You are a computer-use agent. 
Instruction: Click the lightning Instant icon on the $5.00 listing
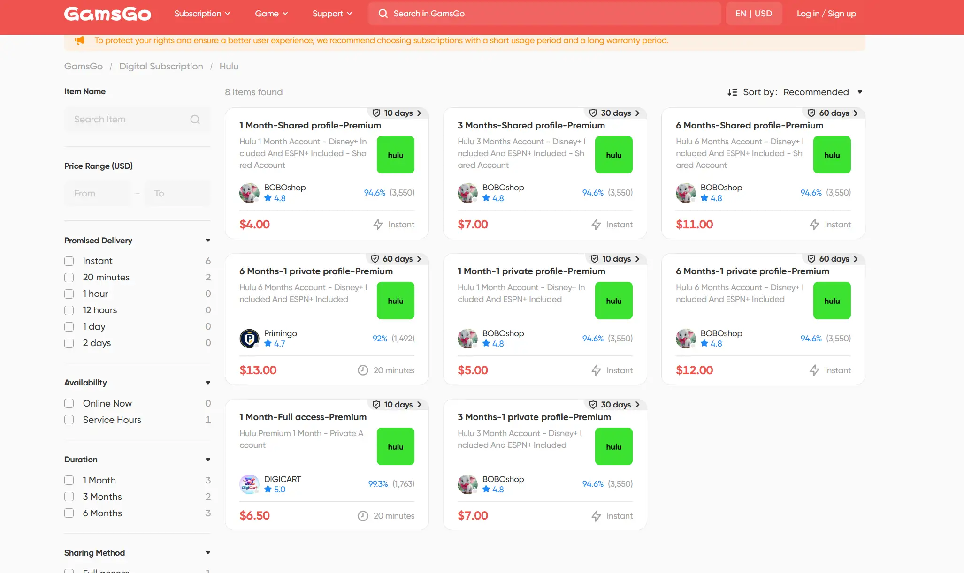pyautogui.click(x=596, y=370)
